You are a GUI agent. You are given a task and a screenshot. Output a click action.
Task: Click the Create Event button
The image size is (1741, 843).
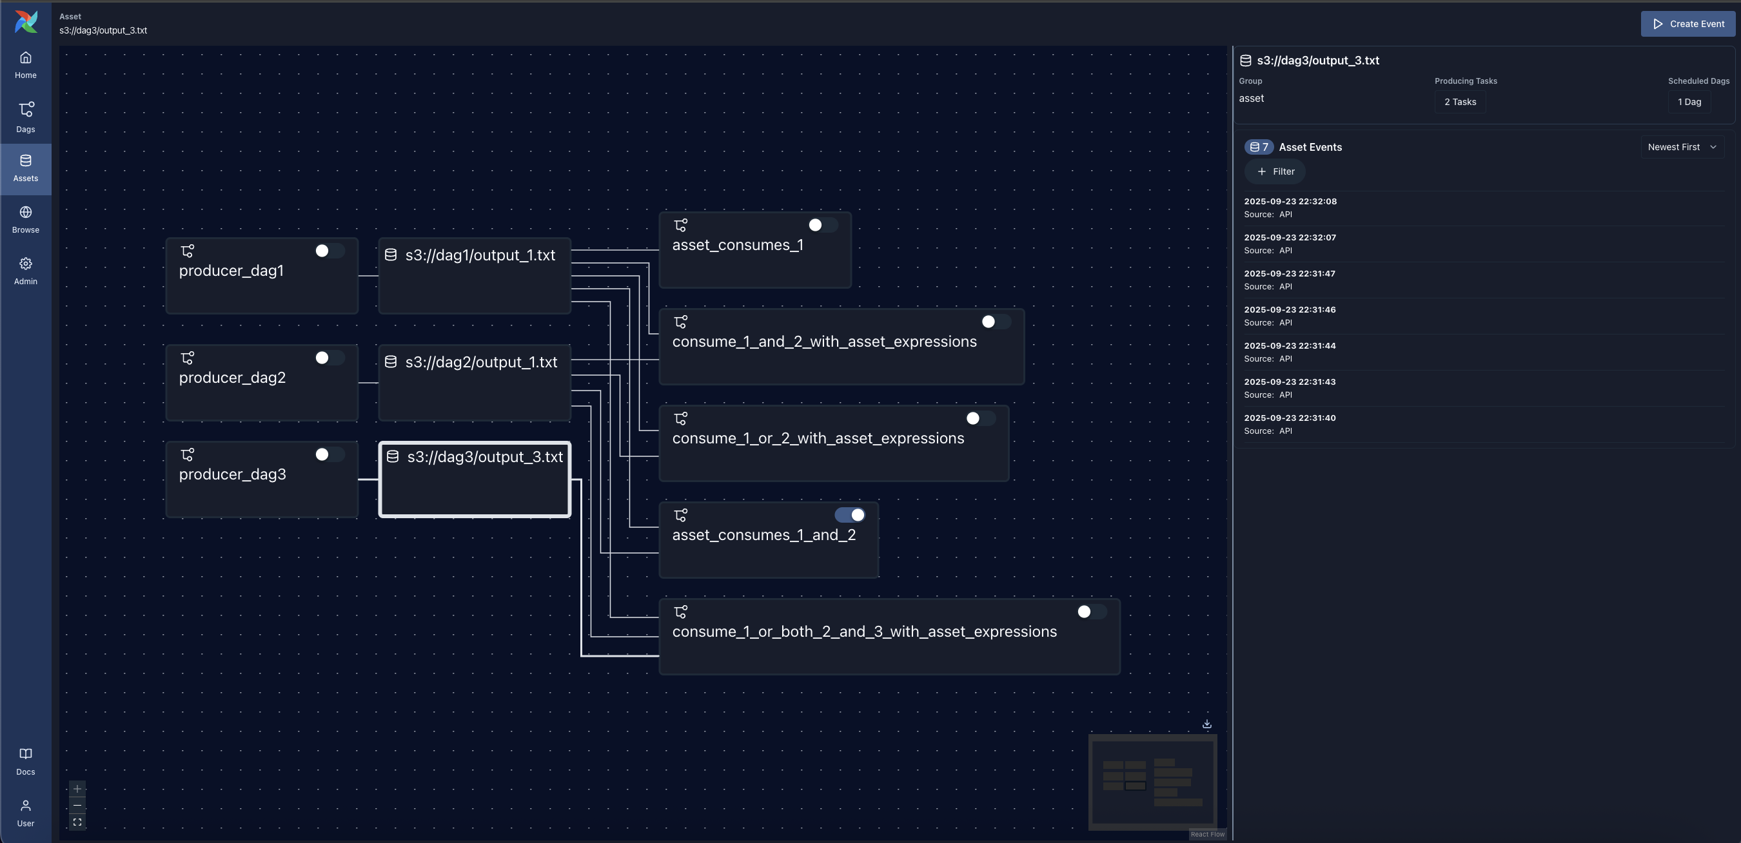pos(1687,24)
